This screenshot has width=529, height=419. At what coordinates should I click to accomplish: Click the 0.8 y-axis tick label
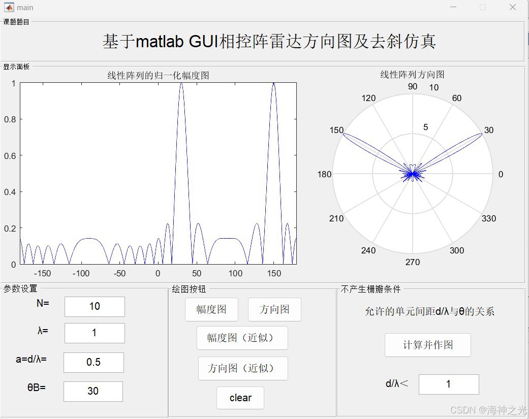pos(10,119)
